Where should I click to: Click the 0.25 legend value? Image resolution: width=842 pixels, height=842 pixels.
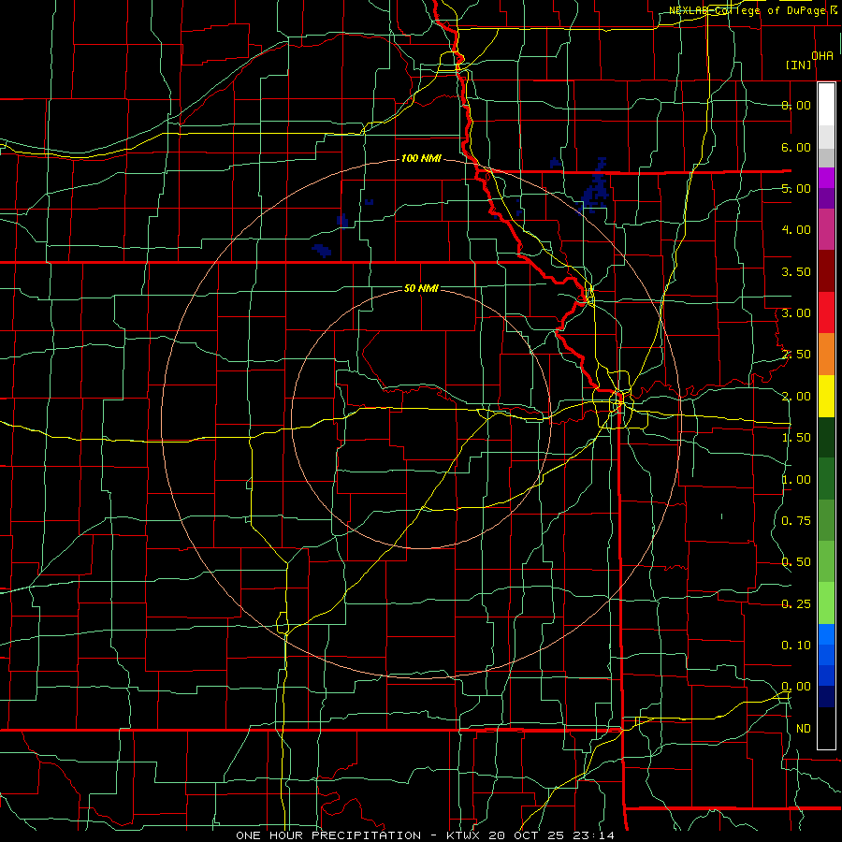pos(796,604)
